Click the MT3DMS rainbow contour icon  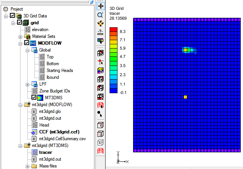[x=40, y=98]
